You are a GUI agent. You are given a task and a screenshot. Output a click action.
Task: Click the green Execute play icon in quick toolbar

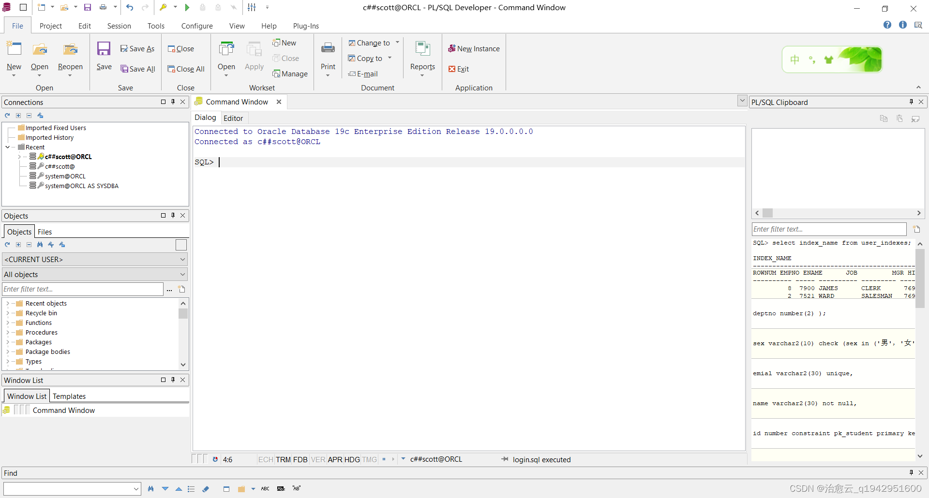click(187, 7)
